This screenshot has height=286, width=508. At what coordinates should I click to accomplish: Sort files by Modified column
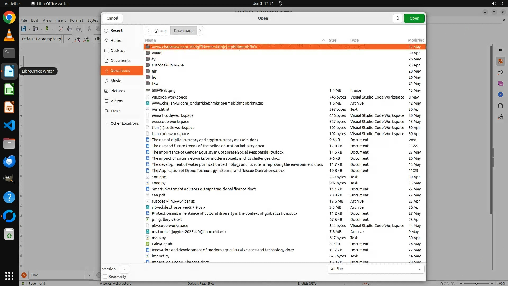pyautogui.click(x=416, y=40)
